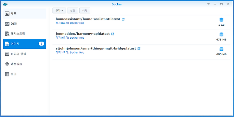Open external link for smartthings-mqtt-bridge image

[139, 49]
